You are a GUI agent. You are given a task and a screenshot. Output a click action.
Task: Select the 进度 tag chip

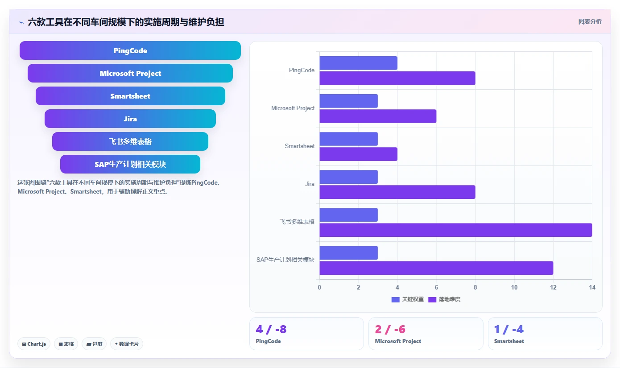(x=94, y=344)
